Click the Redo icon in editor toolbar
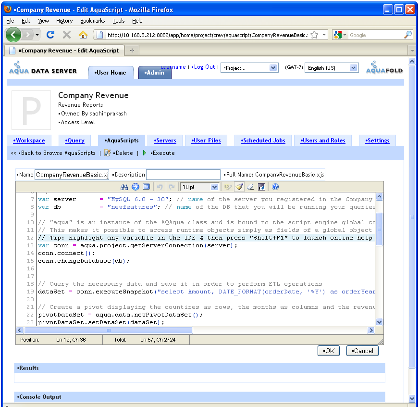The height and width of the screenshot is (407, 419). [x=172, y=187]
